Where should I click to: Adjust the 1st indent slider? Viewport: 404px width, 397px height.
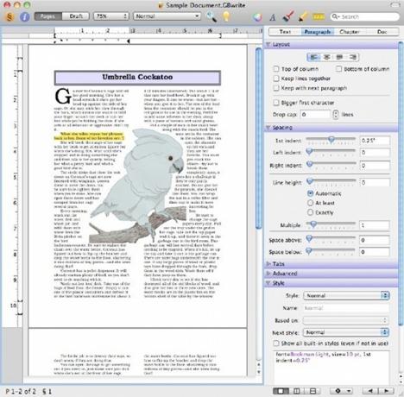click(331, 140)
